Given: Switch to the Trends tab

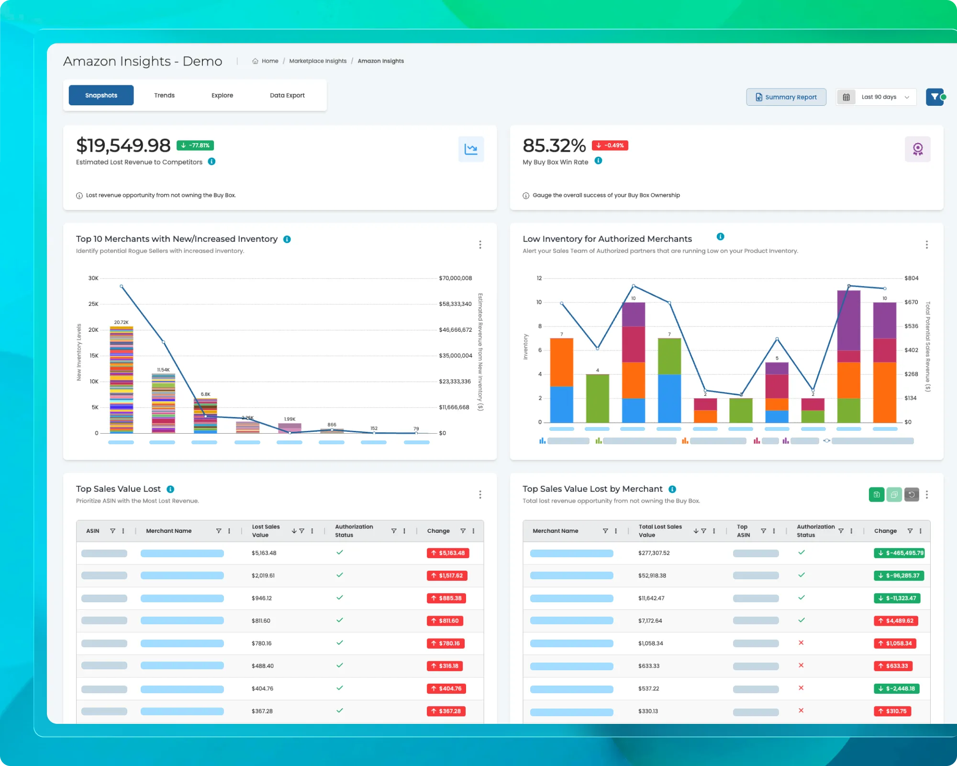Looking at the screenshot, I should 164,95.
